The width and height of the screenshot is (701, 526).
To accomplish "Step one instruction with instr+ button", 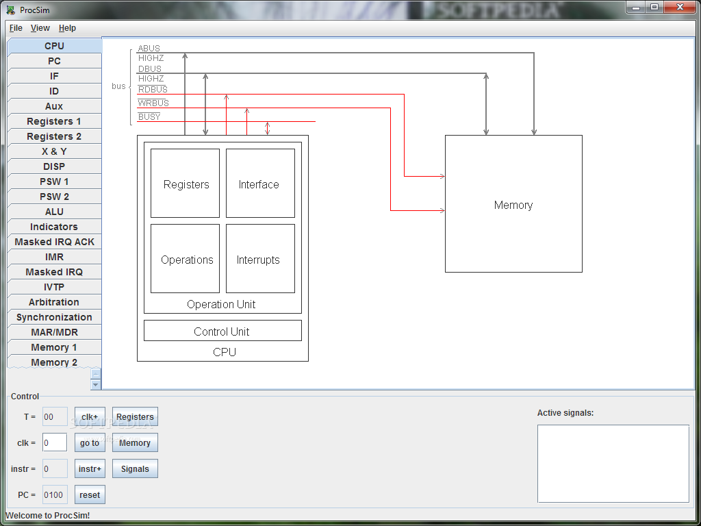I will pyautogui.click(x=90, y=468).
